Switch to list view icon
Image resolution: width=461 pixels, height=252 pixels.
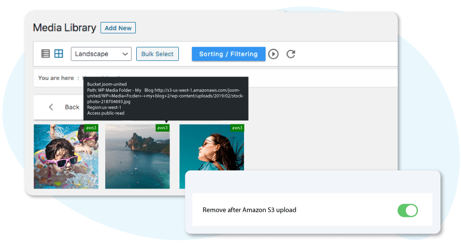45,53
